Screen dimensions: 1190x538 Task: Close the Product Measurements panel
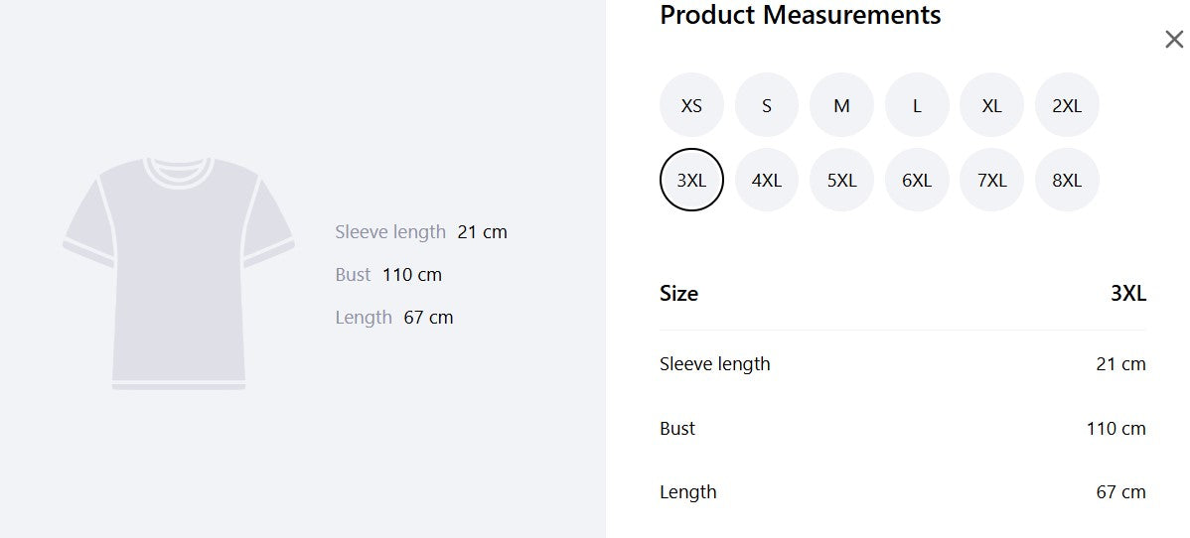[1174, 40]
